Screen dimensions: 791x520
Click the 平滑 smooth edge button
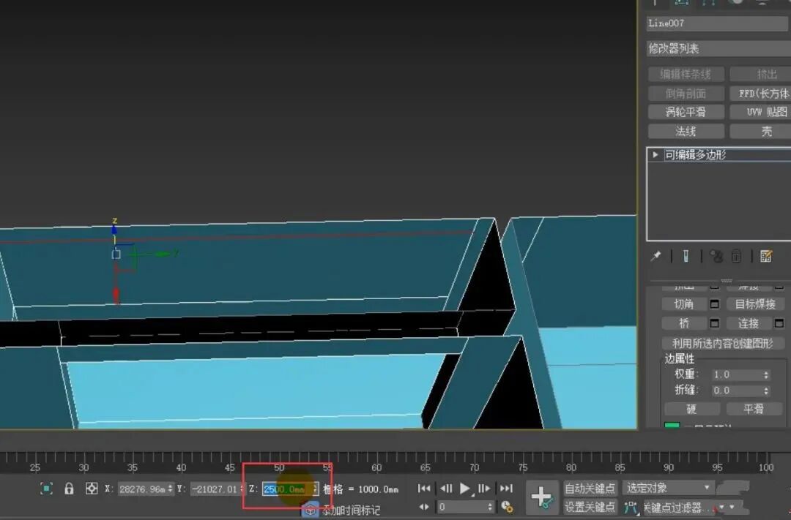[x=753, y=409]
